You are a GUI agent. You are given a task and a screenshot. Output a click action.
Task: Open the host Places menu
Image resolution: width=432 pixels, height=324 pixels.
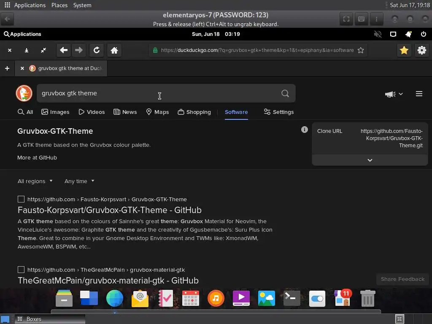click(59, 5)
